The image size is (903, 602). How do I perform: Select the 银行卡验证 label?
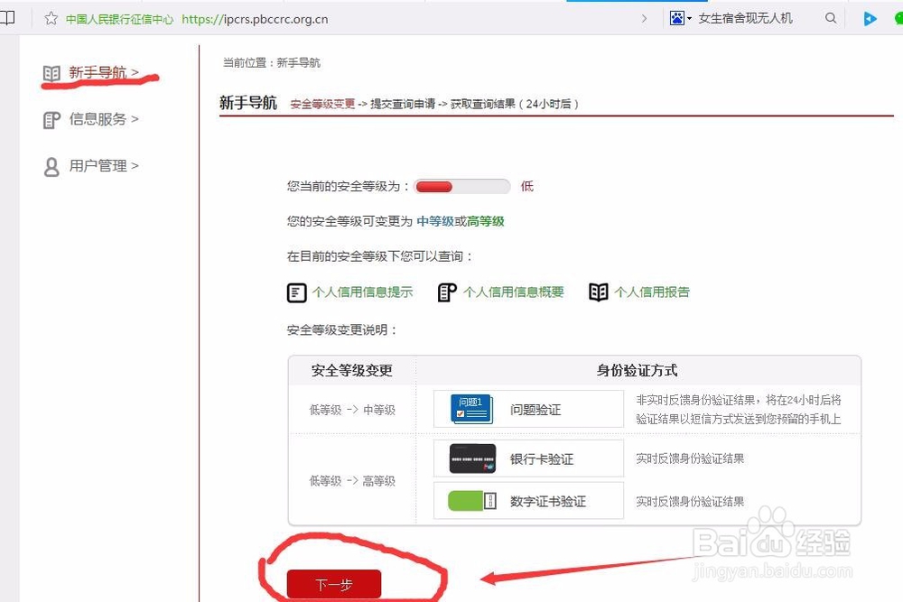(x=542, y=459)
